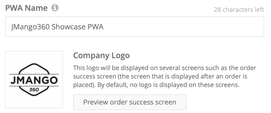Click the Company Logo heading
The height and width of the screenshot is (113, 271).
[101, 55]
